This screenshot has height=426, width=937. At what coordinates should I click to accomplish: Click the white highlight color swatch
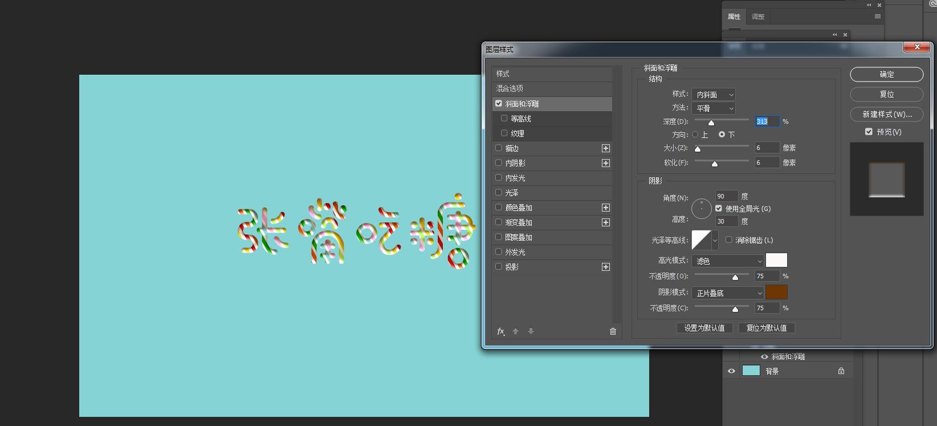[776, 261]
